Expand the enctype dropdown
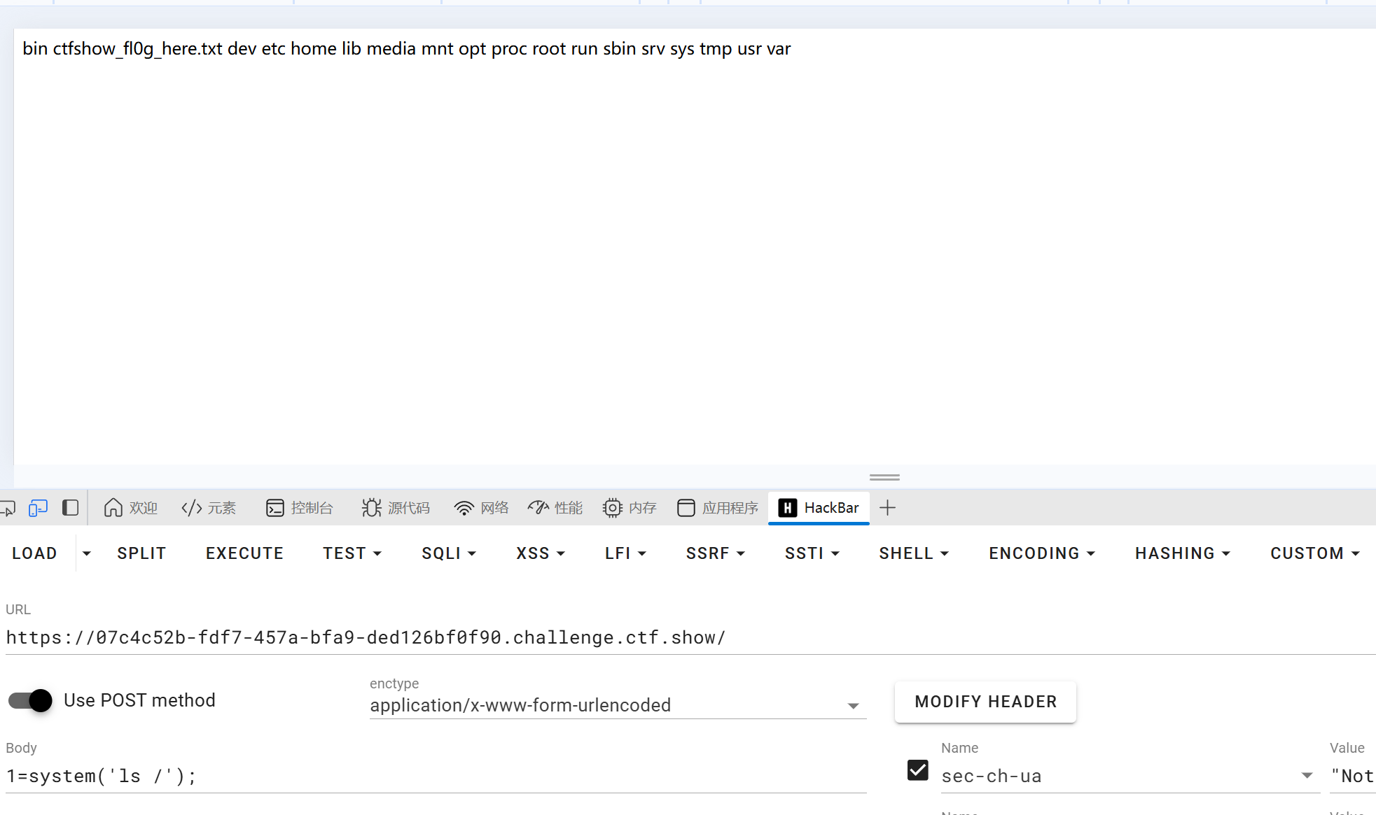The height and width of the screenshot is (815, 1376). [x=853, y=706]
